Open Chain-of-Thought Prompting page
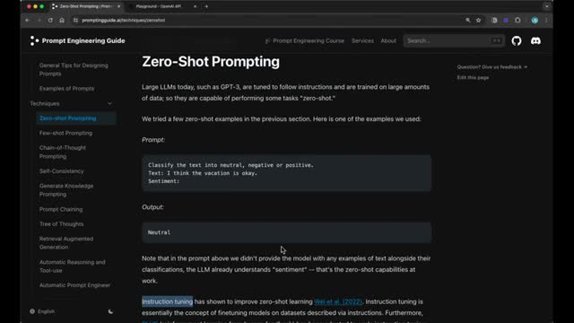This screenshot has width=574, height=323. pyautogui.click(x=63, y=152)
